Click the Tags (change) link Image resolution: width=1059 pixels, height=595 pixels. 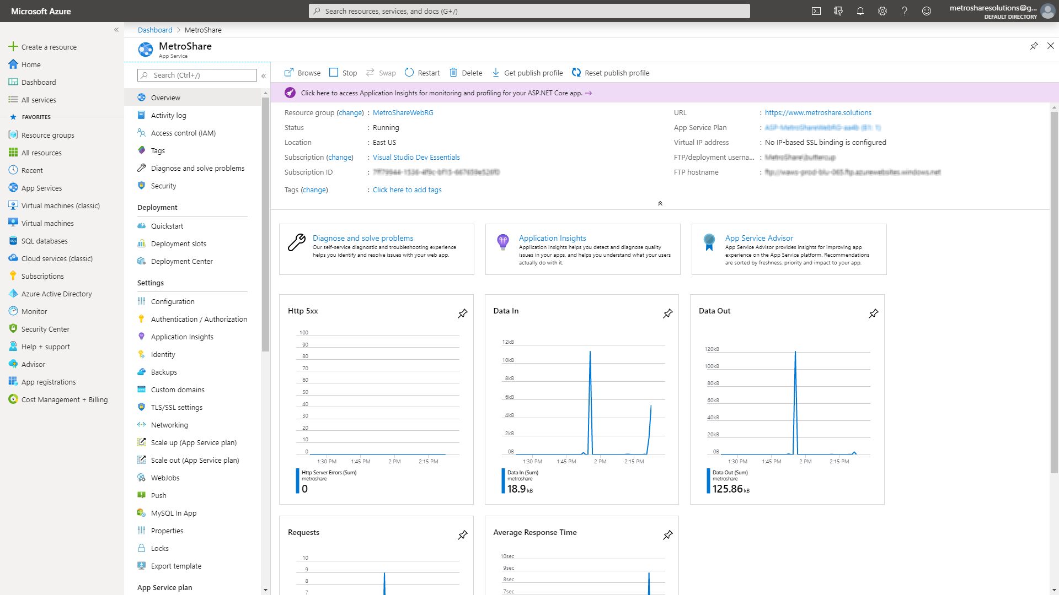[x=314, y=190]
